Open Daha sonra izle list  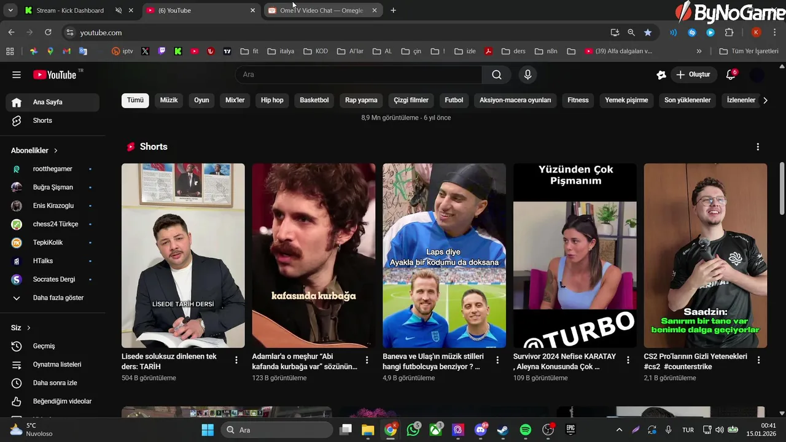click(53, 383)
